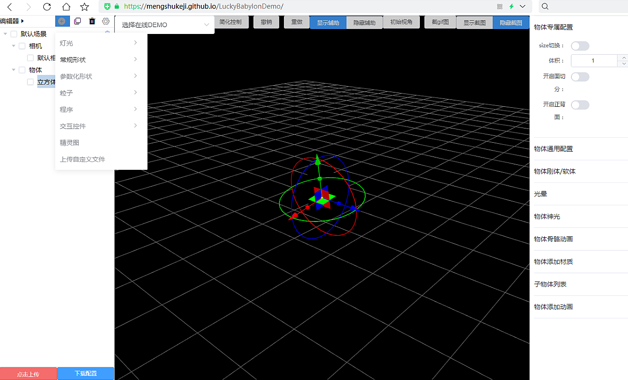Collapse the 物体专属配置 section
The height and width of the screenshot is (380, 628).
581,27
